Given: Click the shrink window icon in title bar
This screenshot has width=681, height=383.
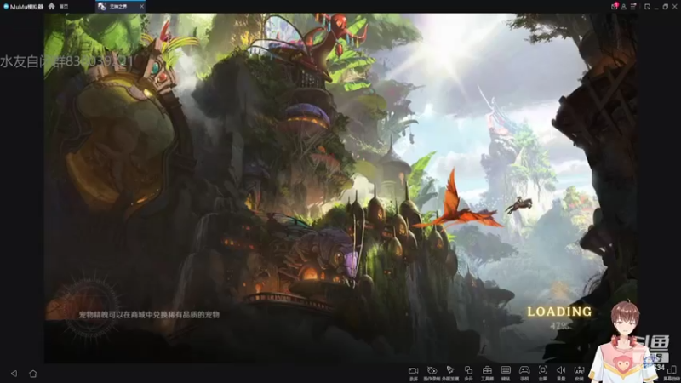Looking at the screenshot, I should click(x=647, y=7).
